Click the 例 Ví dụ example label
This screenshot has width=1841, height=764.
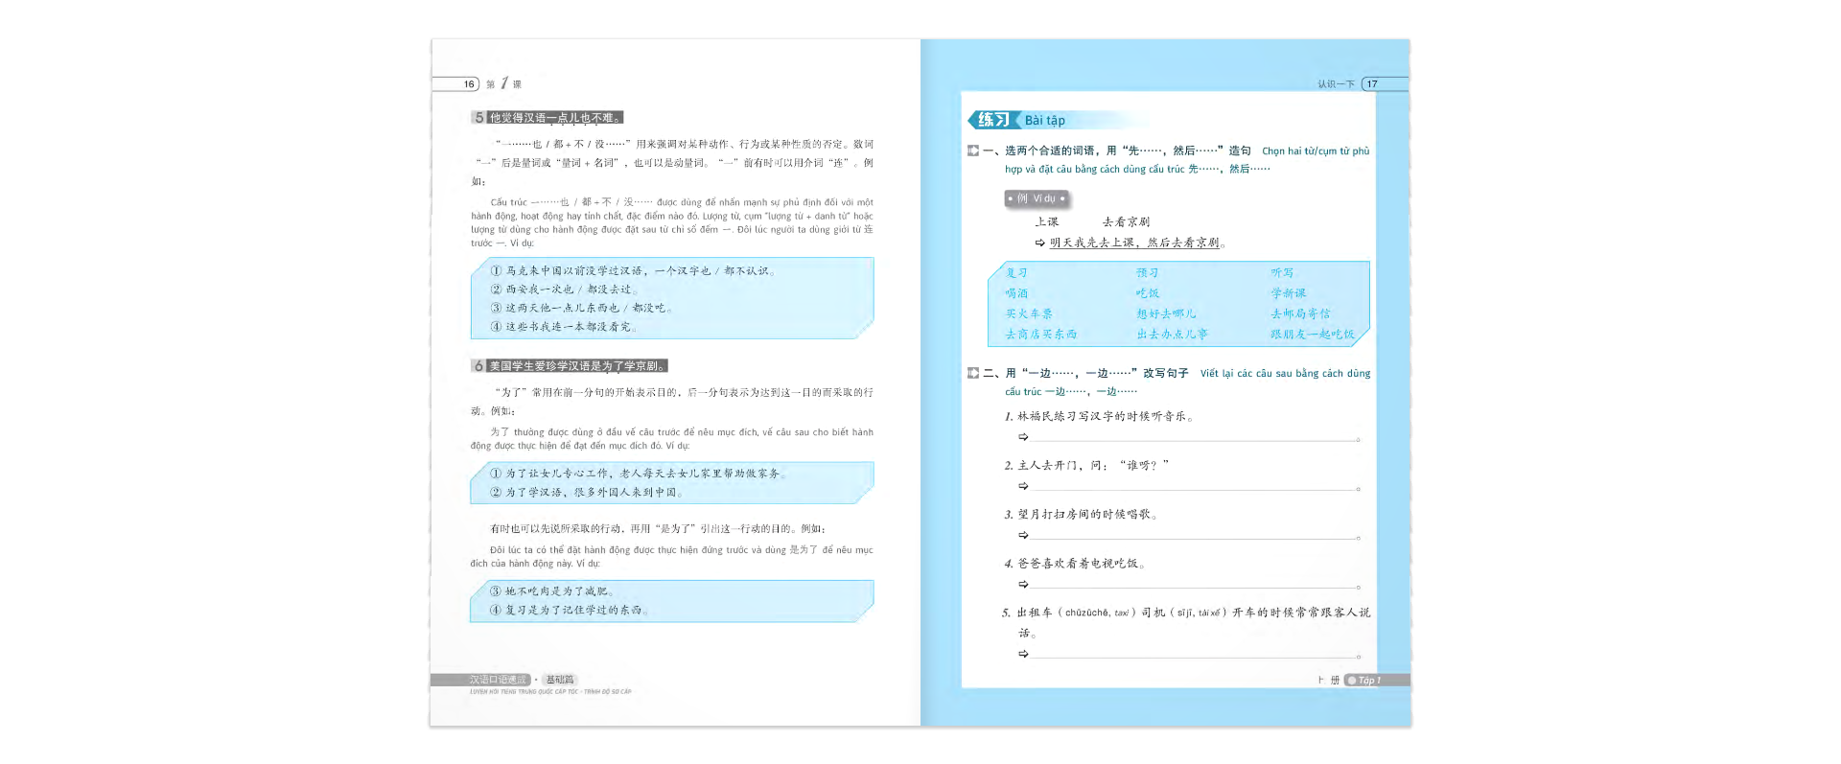coord(1036,198)
